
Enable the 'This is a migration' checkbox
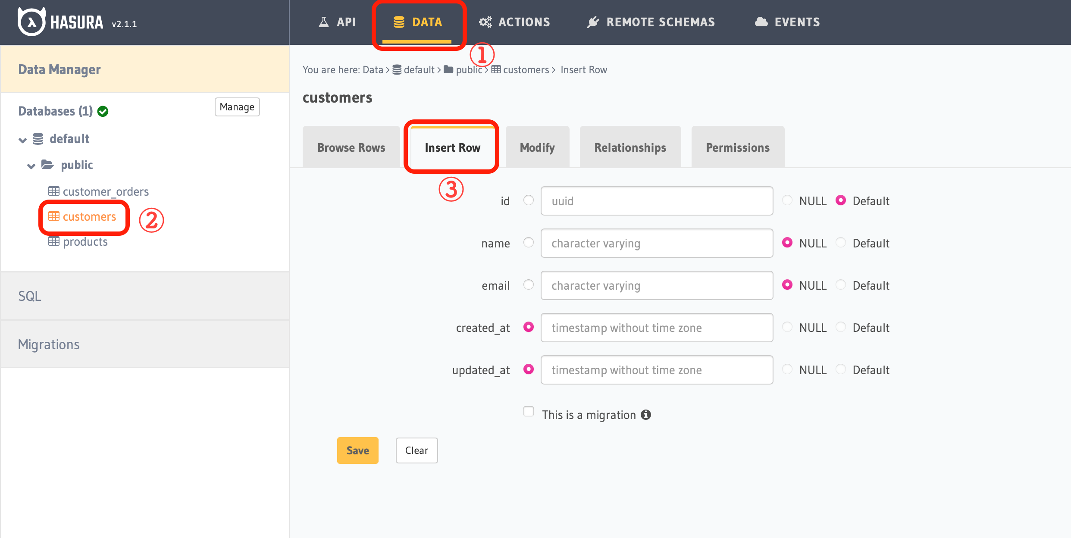(x=529, y=411)
